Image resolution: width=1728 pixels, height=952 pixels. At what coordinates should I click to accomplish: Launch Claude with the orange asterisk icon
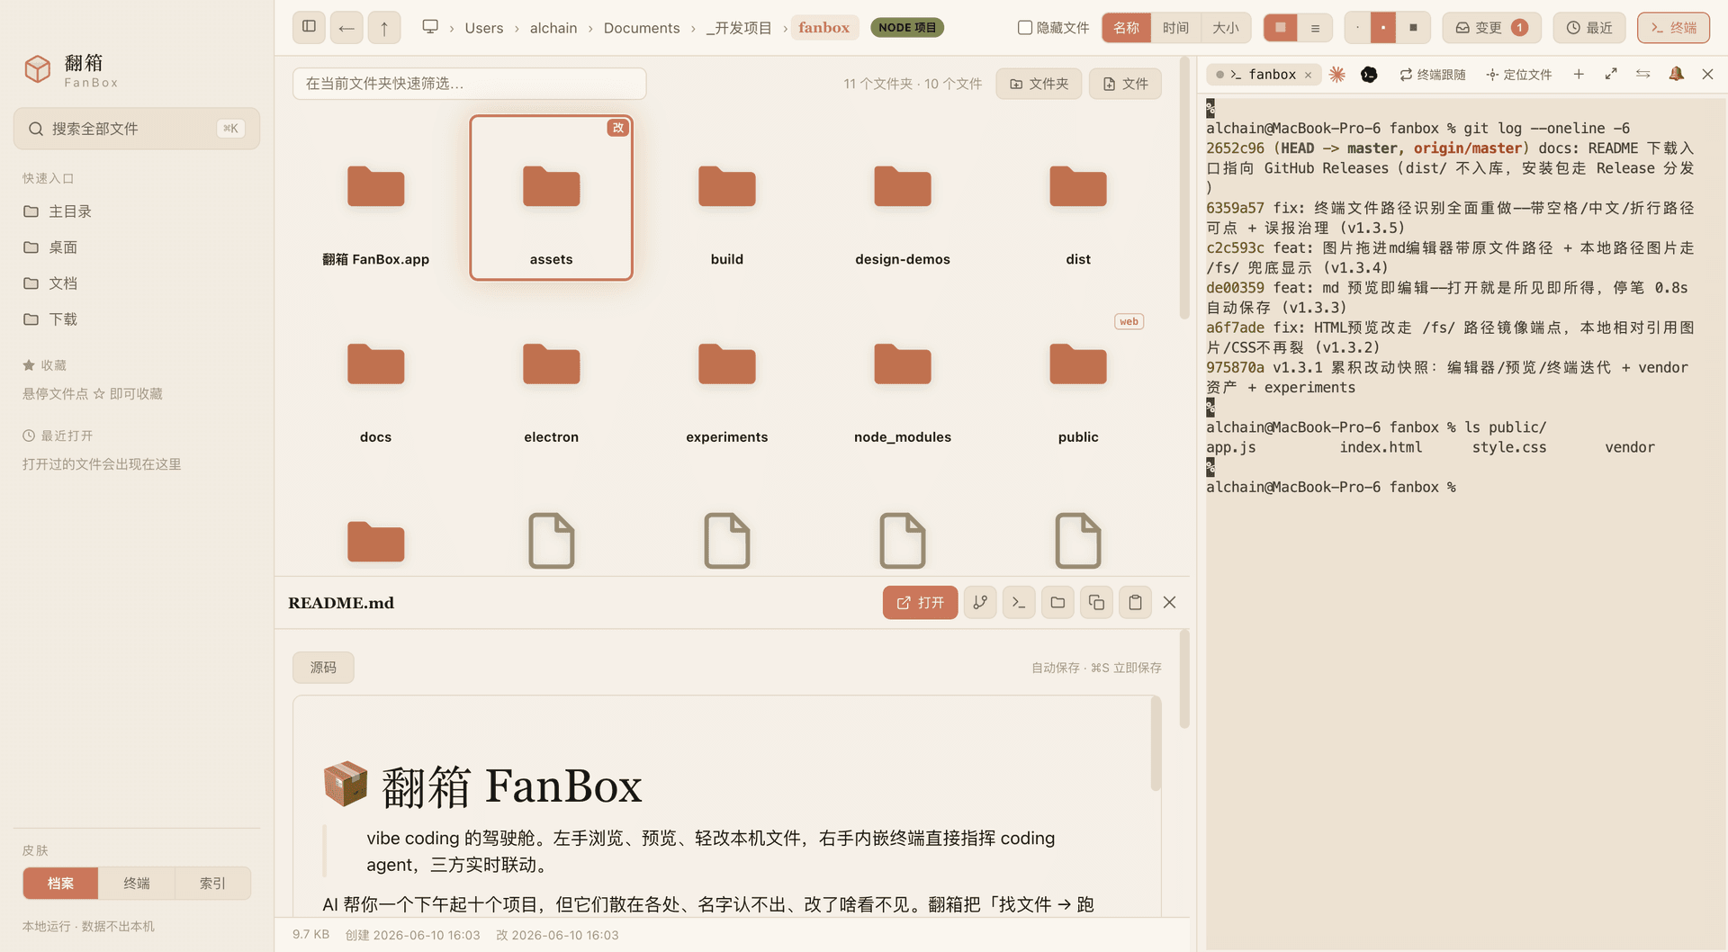click(1336, 74)
